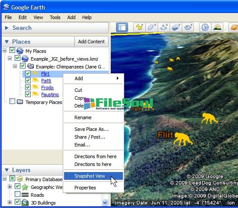This screenshot has height=208, width=238.
Task: Click the Layers panel scroll down arrow
Action: [x=105, y=202]
